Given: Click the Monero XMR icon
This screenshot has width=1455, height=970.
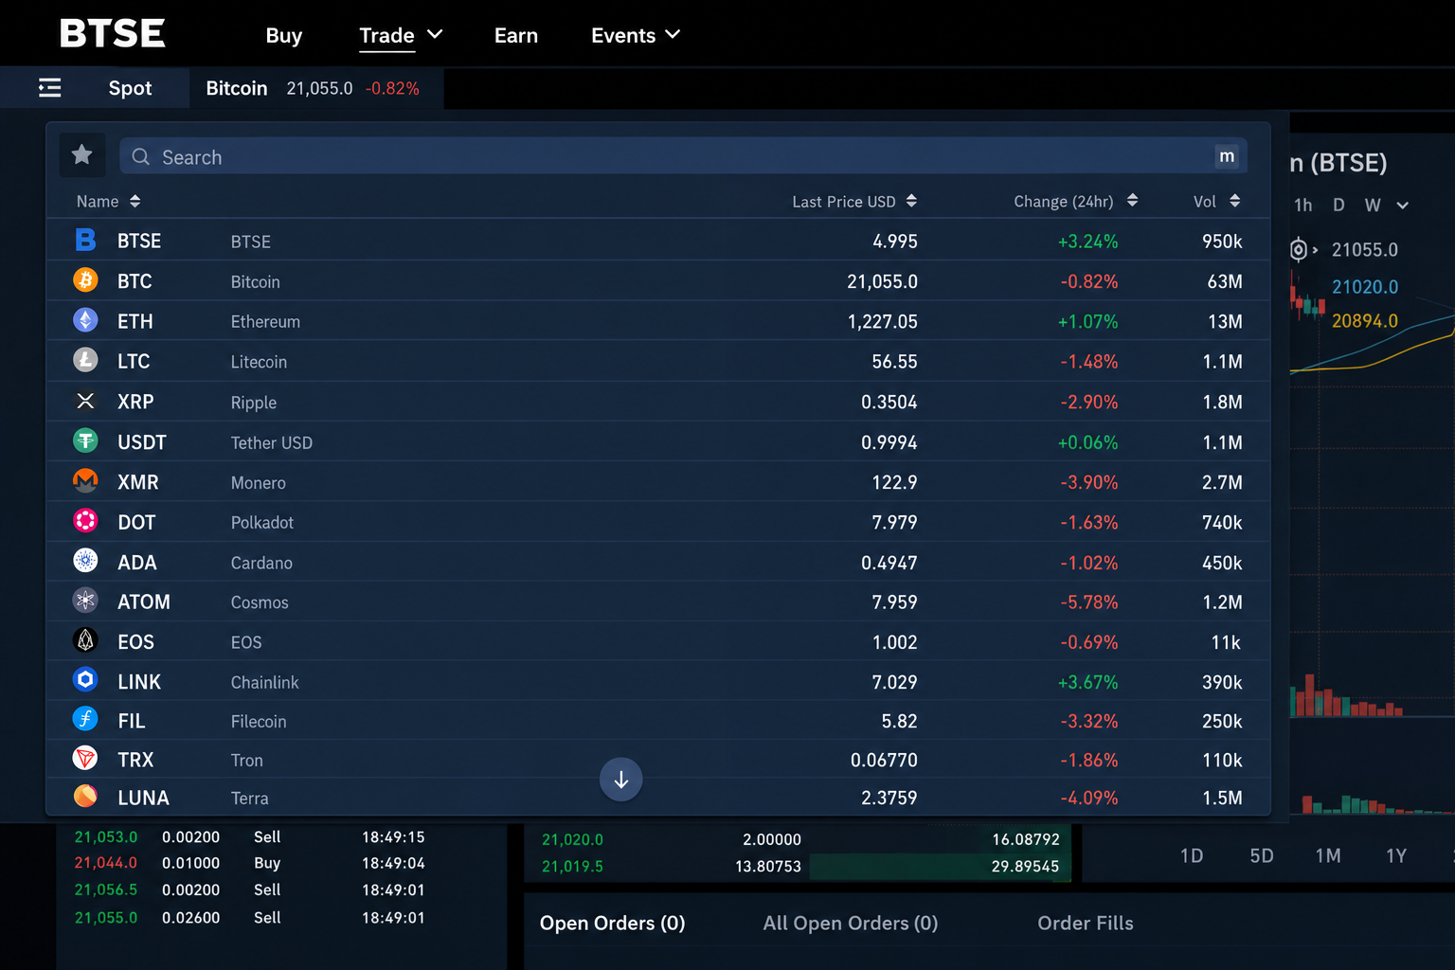Looking at the screenshot, I should [x=85, y=481].
